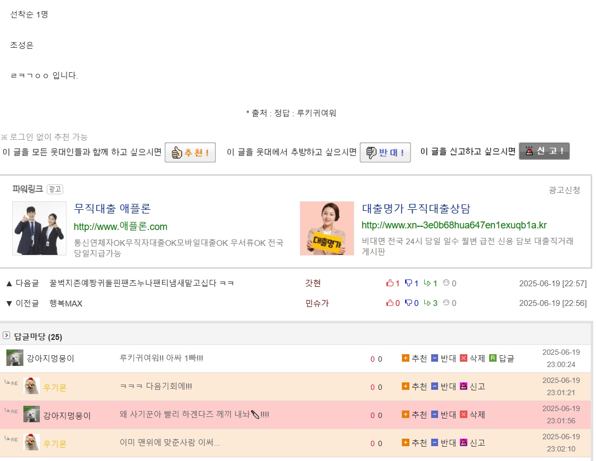
Task: Click the 23:00:24 timestamp on the first comment
Action: (x=561, y=364)
